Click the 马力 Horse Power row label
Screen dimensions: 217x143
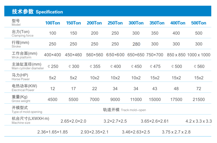[21, 77]
